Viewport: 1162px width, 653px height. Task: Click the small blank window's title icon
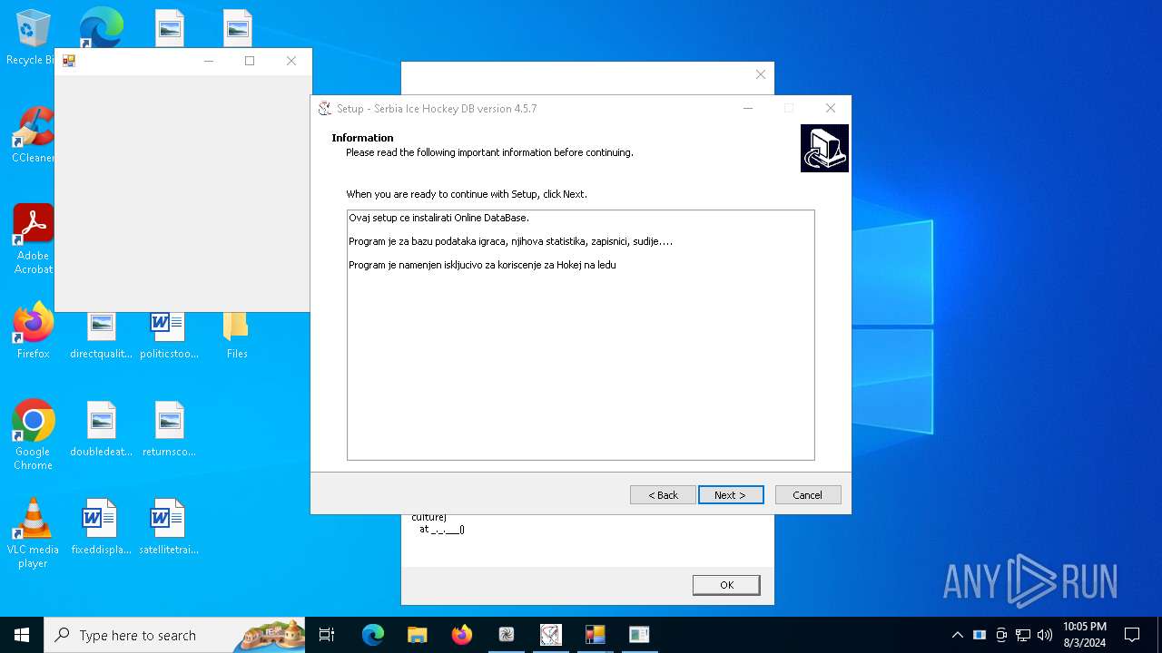pyautogui.click(x=69, y=61)
